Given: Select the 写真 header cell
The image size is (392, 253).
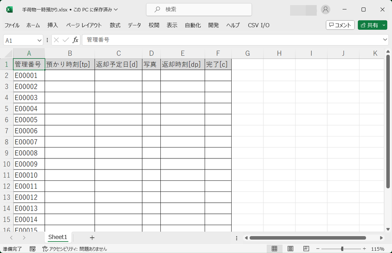Looking at the screenshot, I should (151, 64).
